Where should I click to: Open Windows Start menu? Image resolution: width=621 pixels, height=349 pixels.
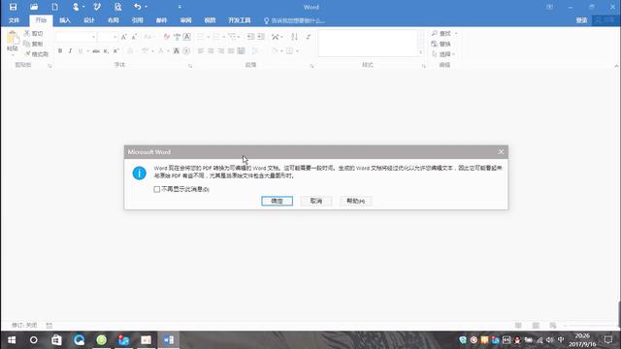[x=12, y=340]
